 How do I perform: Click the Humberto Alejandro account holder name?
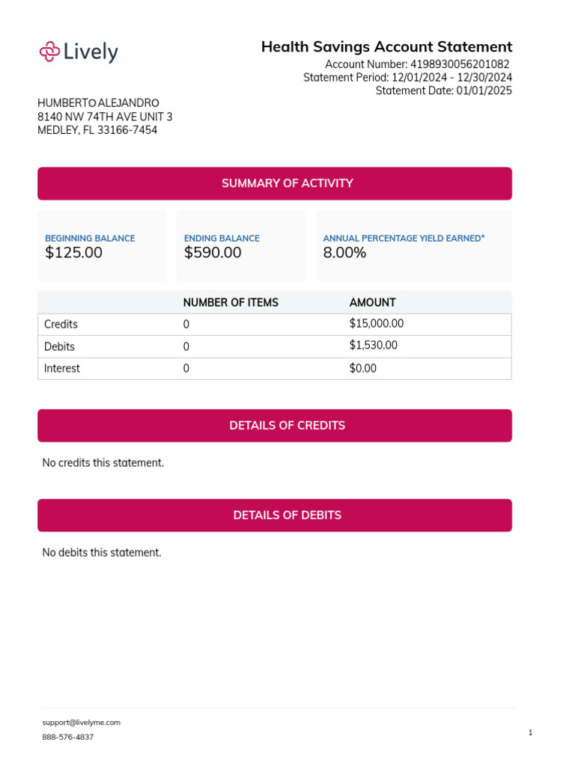98,103
